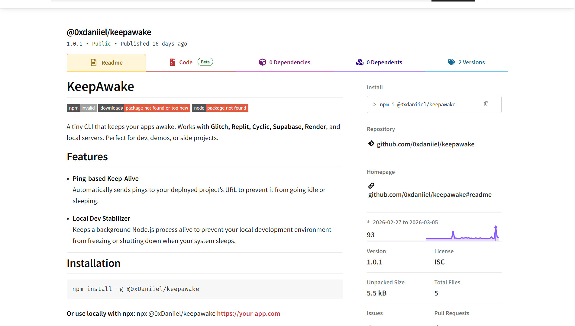Click the Code tab file icon
Image resolution: width=575 pixels, height=326 pixels.
(172, 62)
